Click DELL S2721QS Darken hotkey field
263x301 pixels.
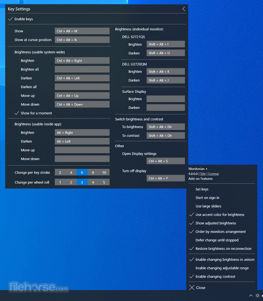coord(166,53)
